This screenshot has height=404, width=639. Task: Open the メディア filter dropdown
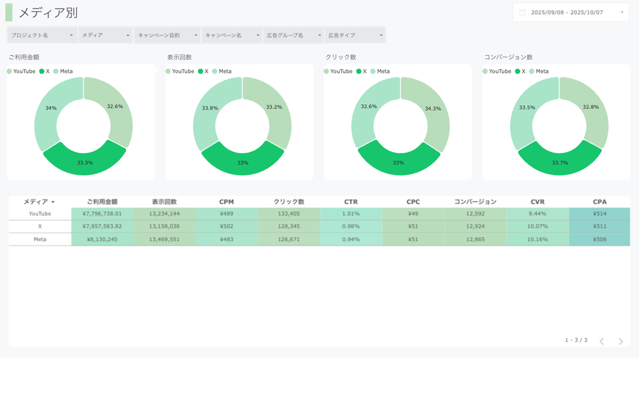point(105,35)
